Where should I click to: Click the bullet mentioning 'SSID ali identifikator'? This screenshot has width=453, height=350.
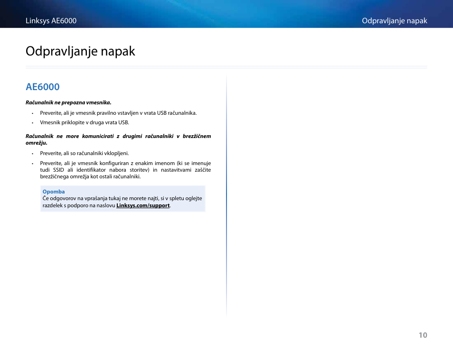[125, 170]
